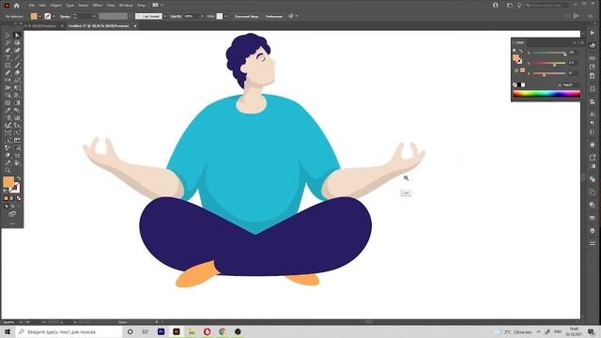Open the fill color dropdown in the control bar
The height and width of the screenshot is (338, 601).
[x=39, y=16]
